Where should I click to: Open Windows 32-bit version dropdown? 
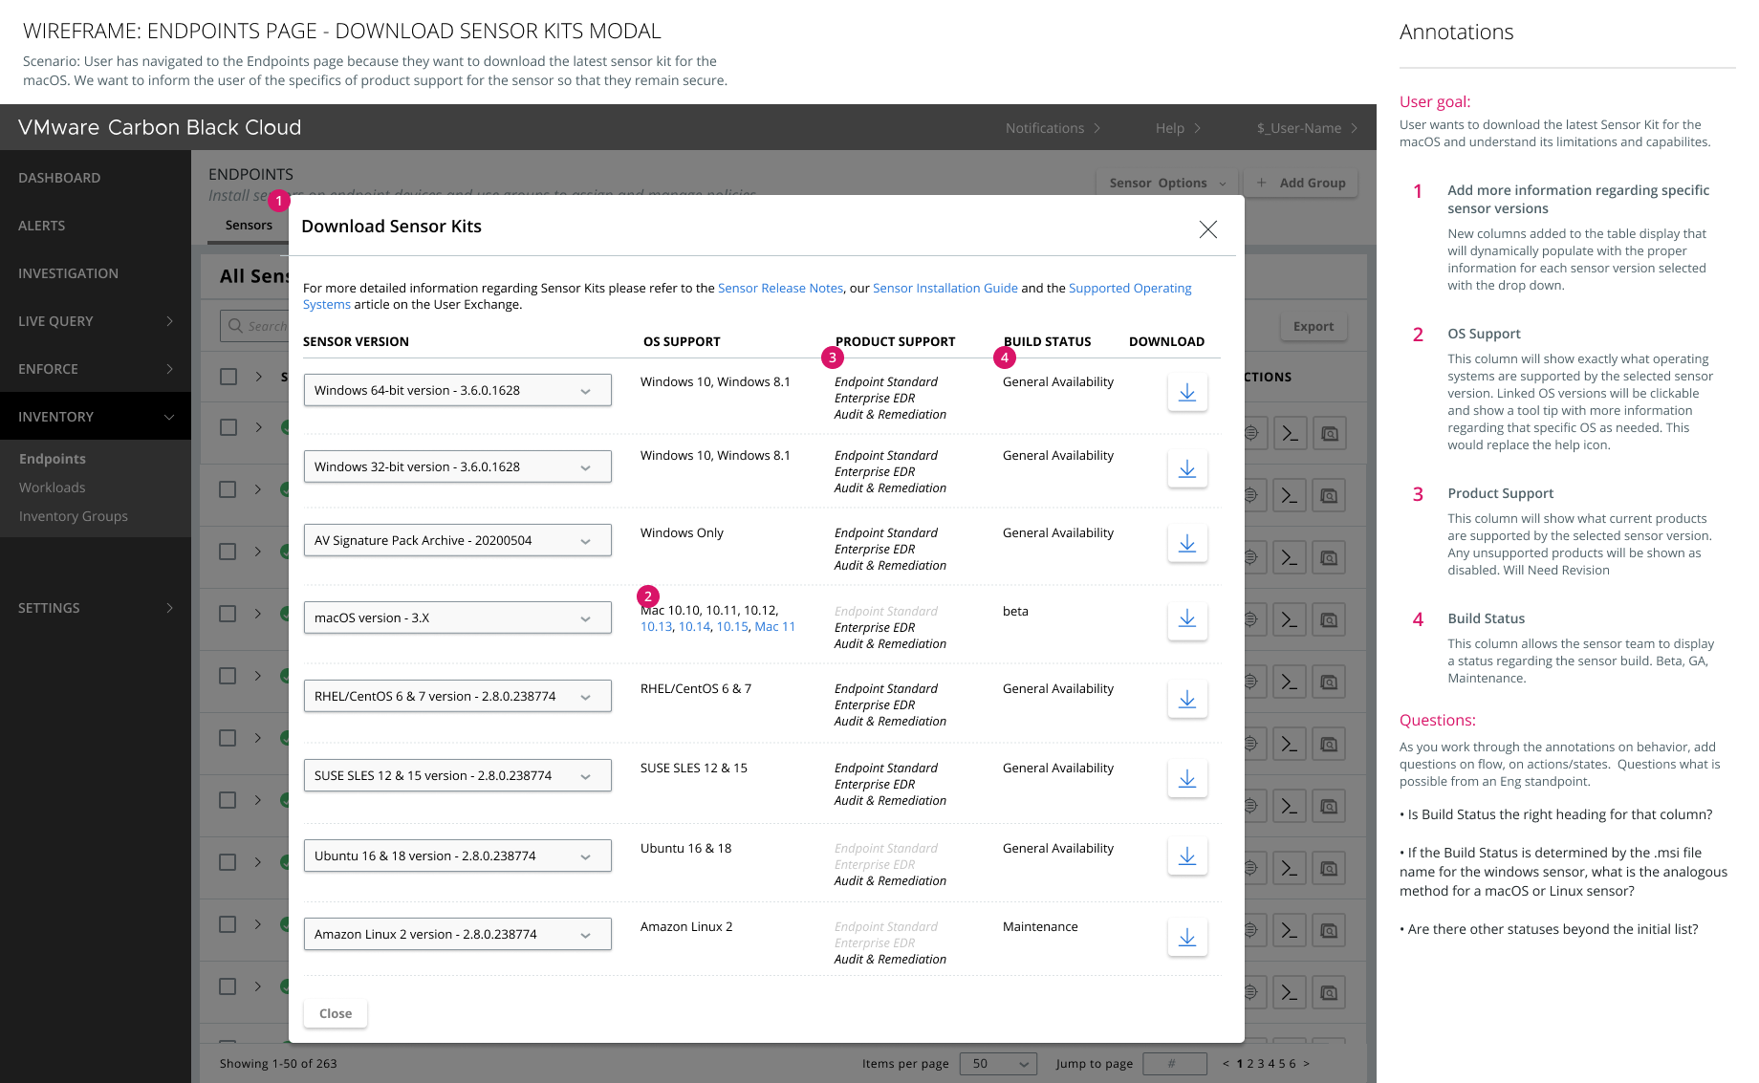click(457, 466)
